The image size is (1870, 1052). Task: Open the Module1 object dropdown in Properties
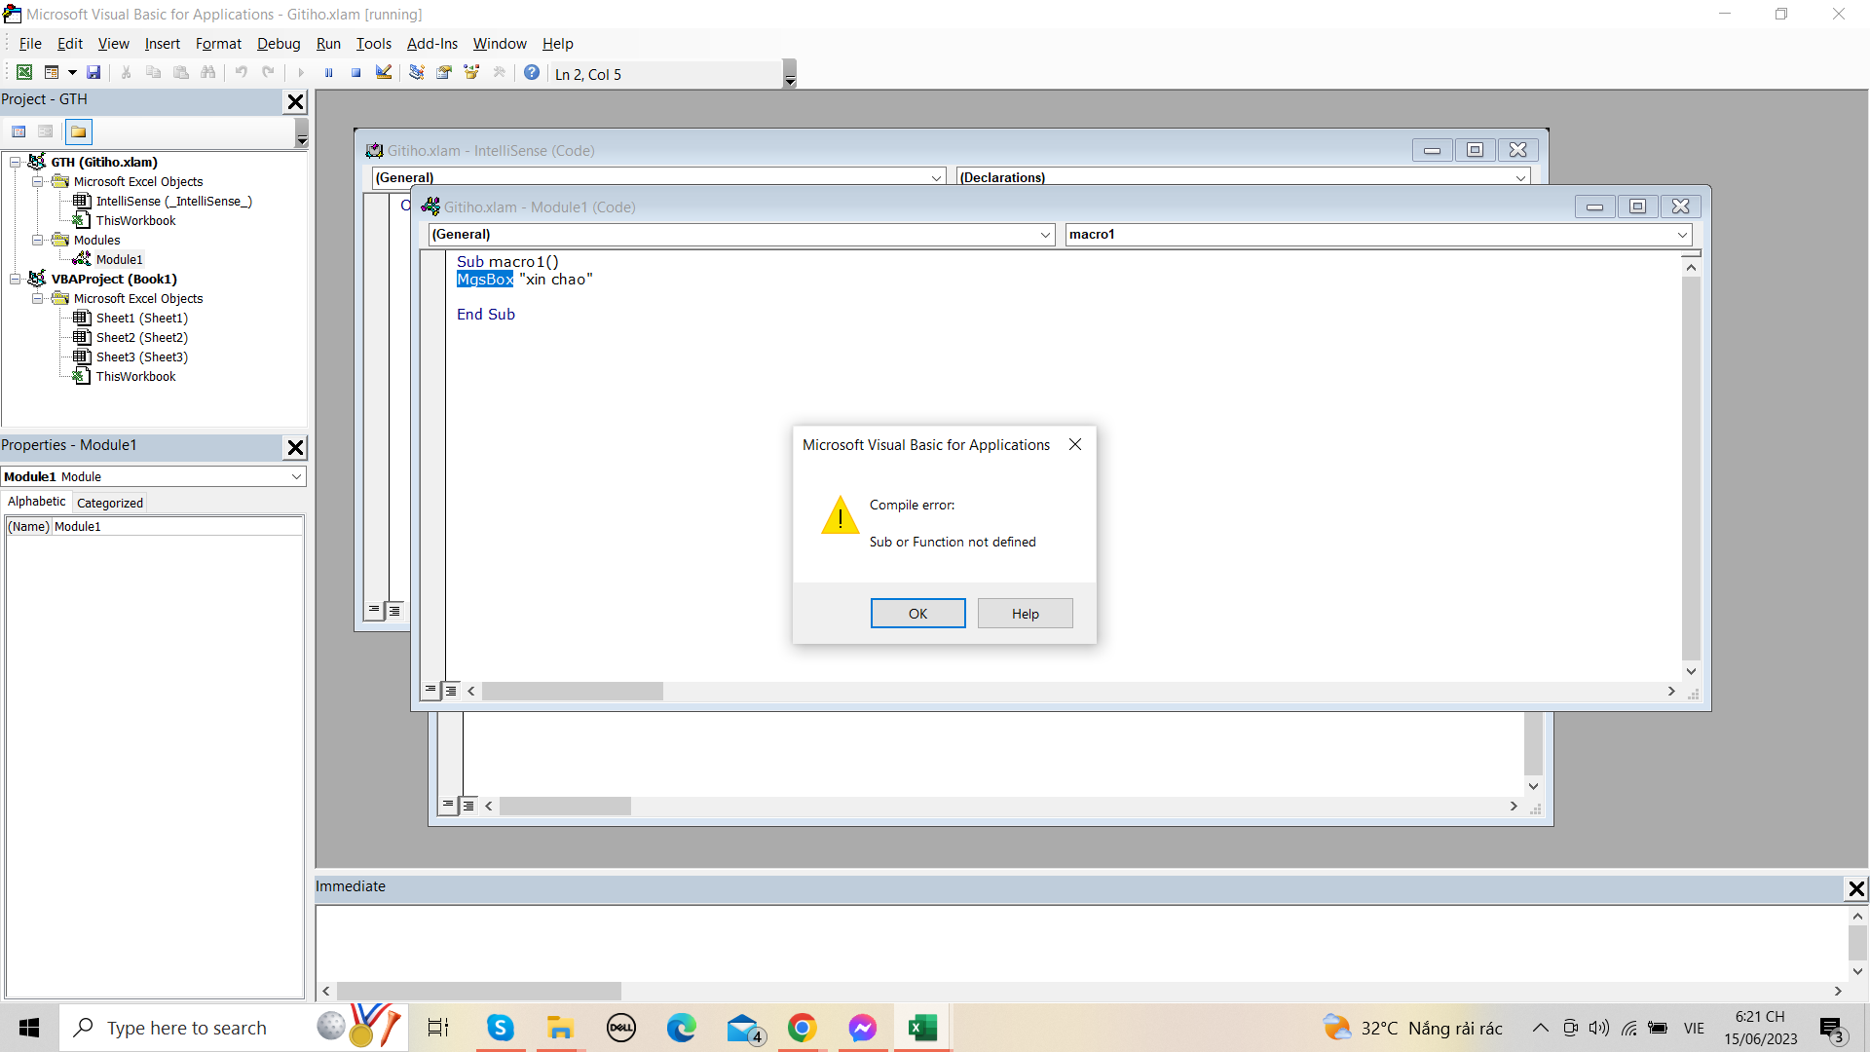coord(296,476)
